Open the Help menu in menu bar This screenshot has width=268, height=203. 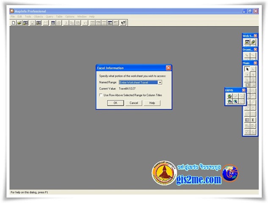[92, 16]
